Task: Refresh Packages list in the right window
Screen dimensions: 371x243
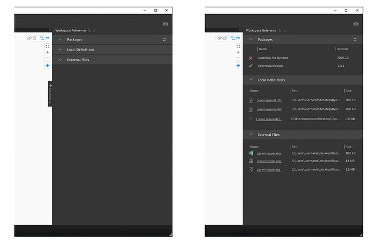Action: [x=355, y=39]
